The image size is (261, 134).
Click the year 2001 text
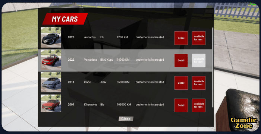[71, 105]
